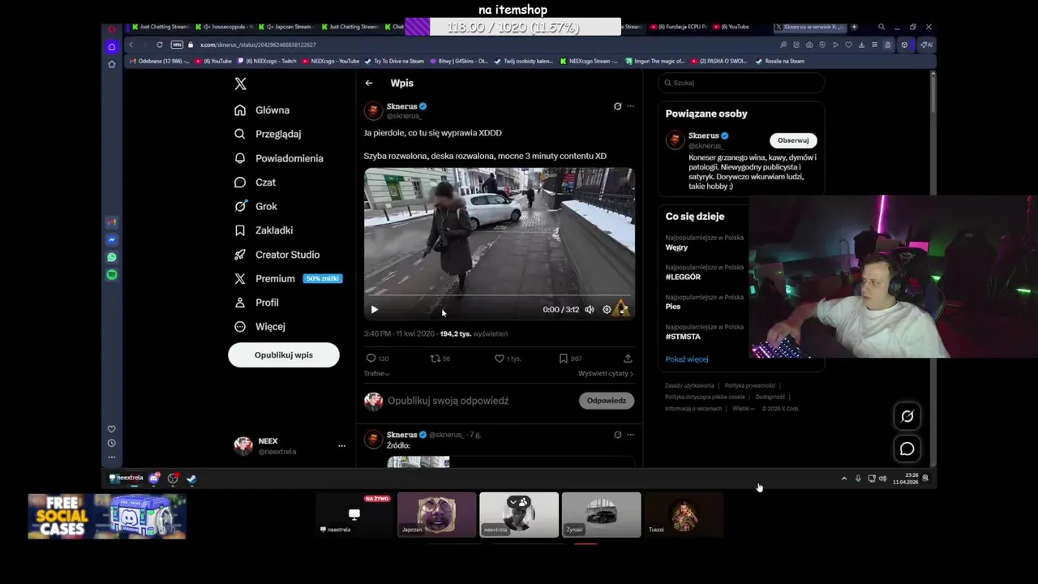1038x584 pixels.
Task: Open the floating chat bubble button
Action: (907, 449)
